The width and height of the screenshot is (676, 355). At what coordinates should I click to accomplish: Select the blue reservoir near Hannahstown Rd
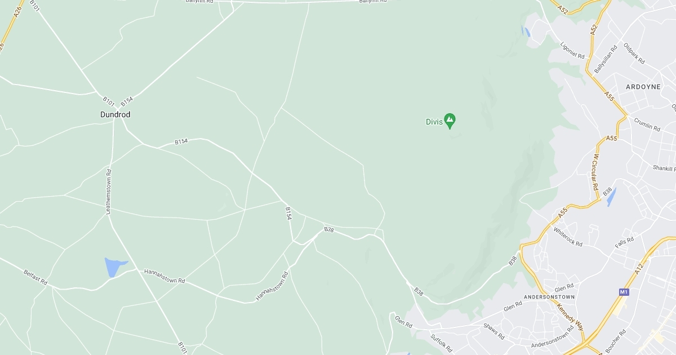(114, 267)
